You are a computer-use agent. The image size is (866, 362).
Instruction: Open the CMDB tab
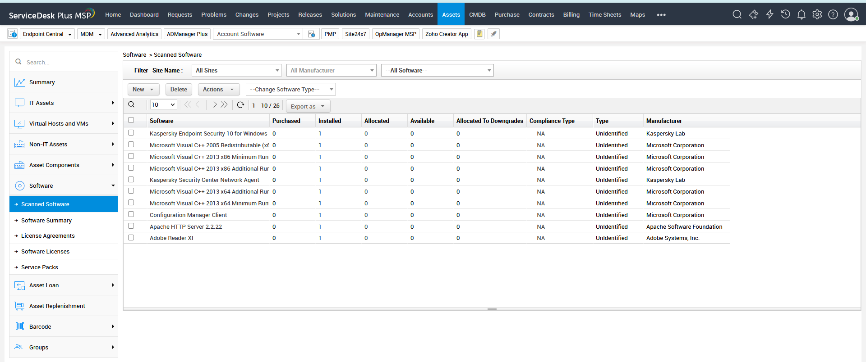click(x=477, y=15)
